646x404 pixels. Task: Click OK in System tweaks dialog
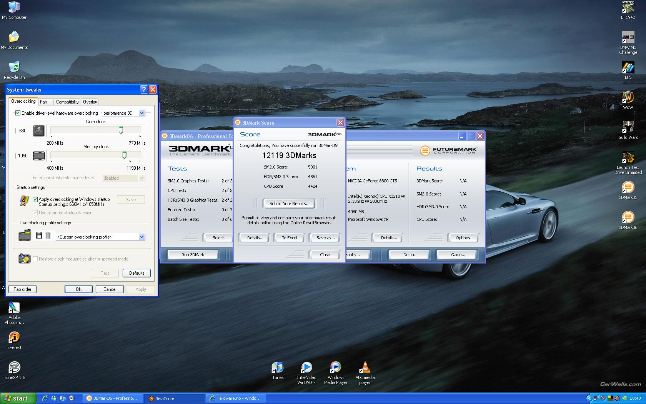pos(78,289)
